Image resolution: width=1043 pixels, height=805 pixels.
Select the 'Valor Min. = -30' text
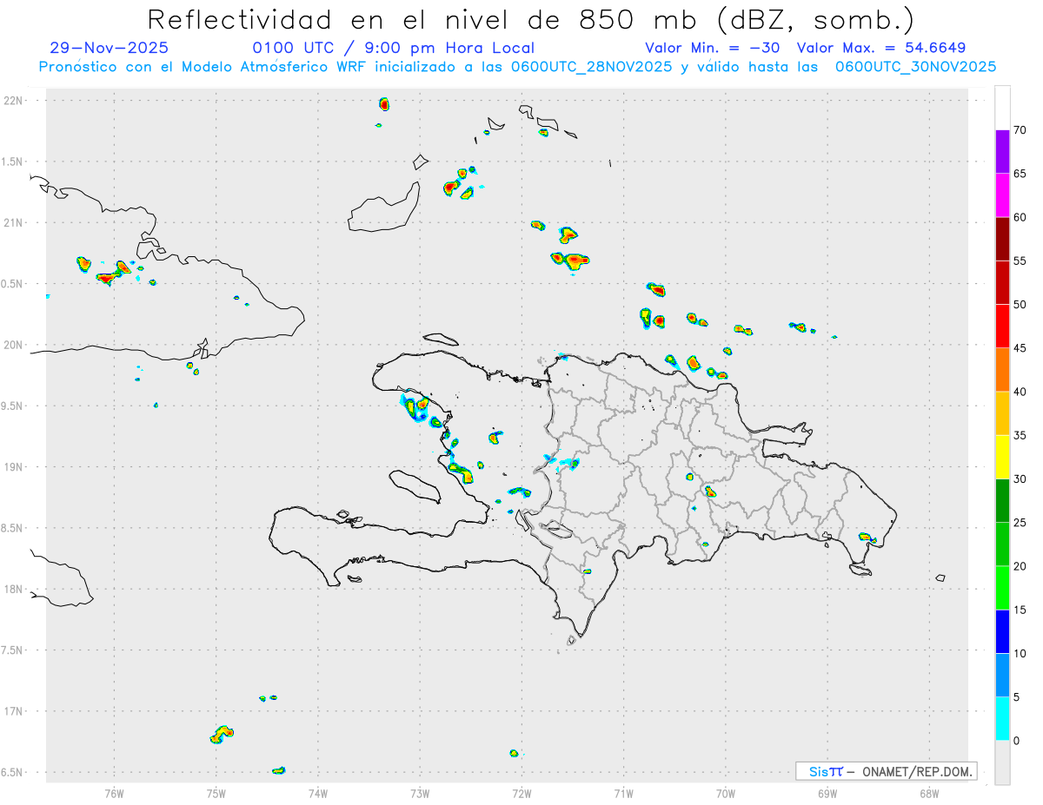click(x=713, y=48)
